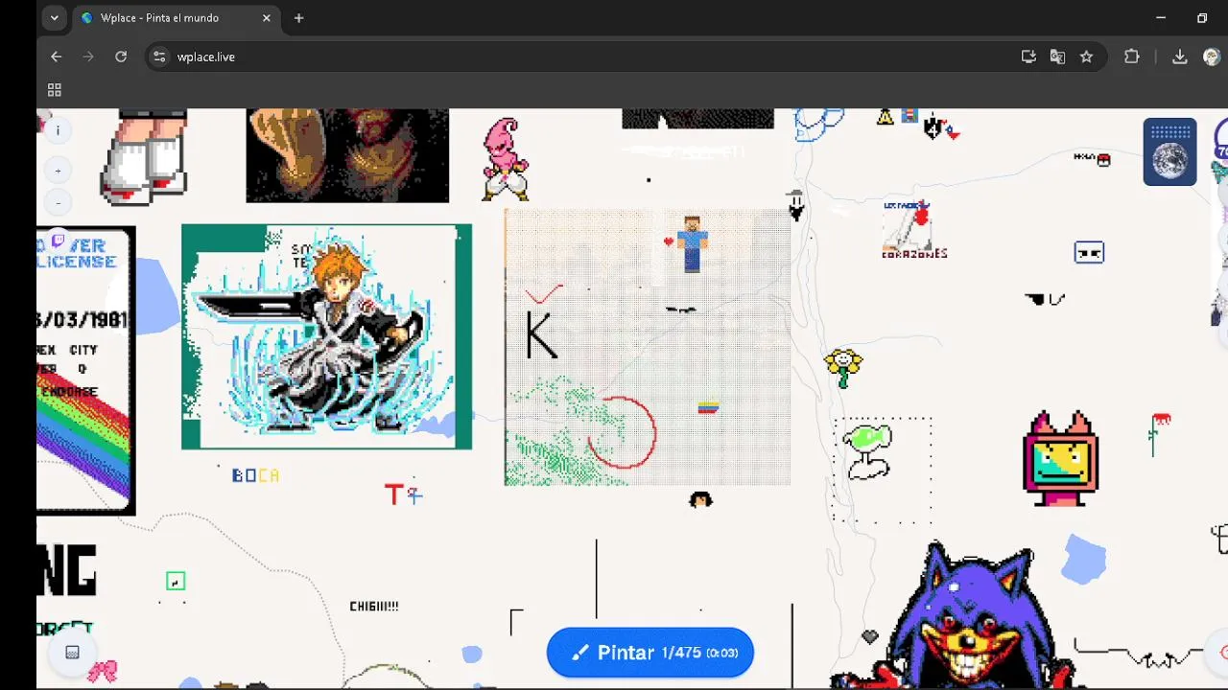The width and height of the screenshot is (1228, 690).
Task: Open the Chrome tab search dropdown
Action: (54, 18)
